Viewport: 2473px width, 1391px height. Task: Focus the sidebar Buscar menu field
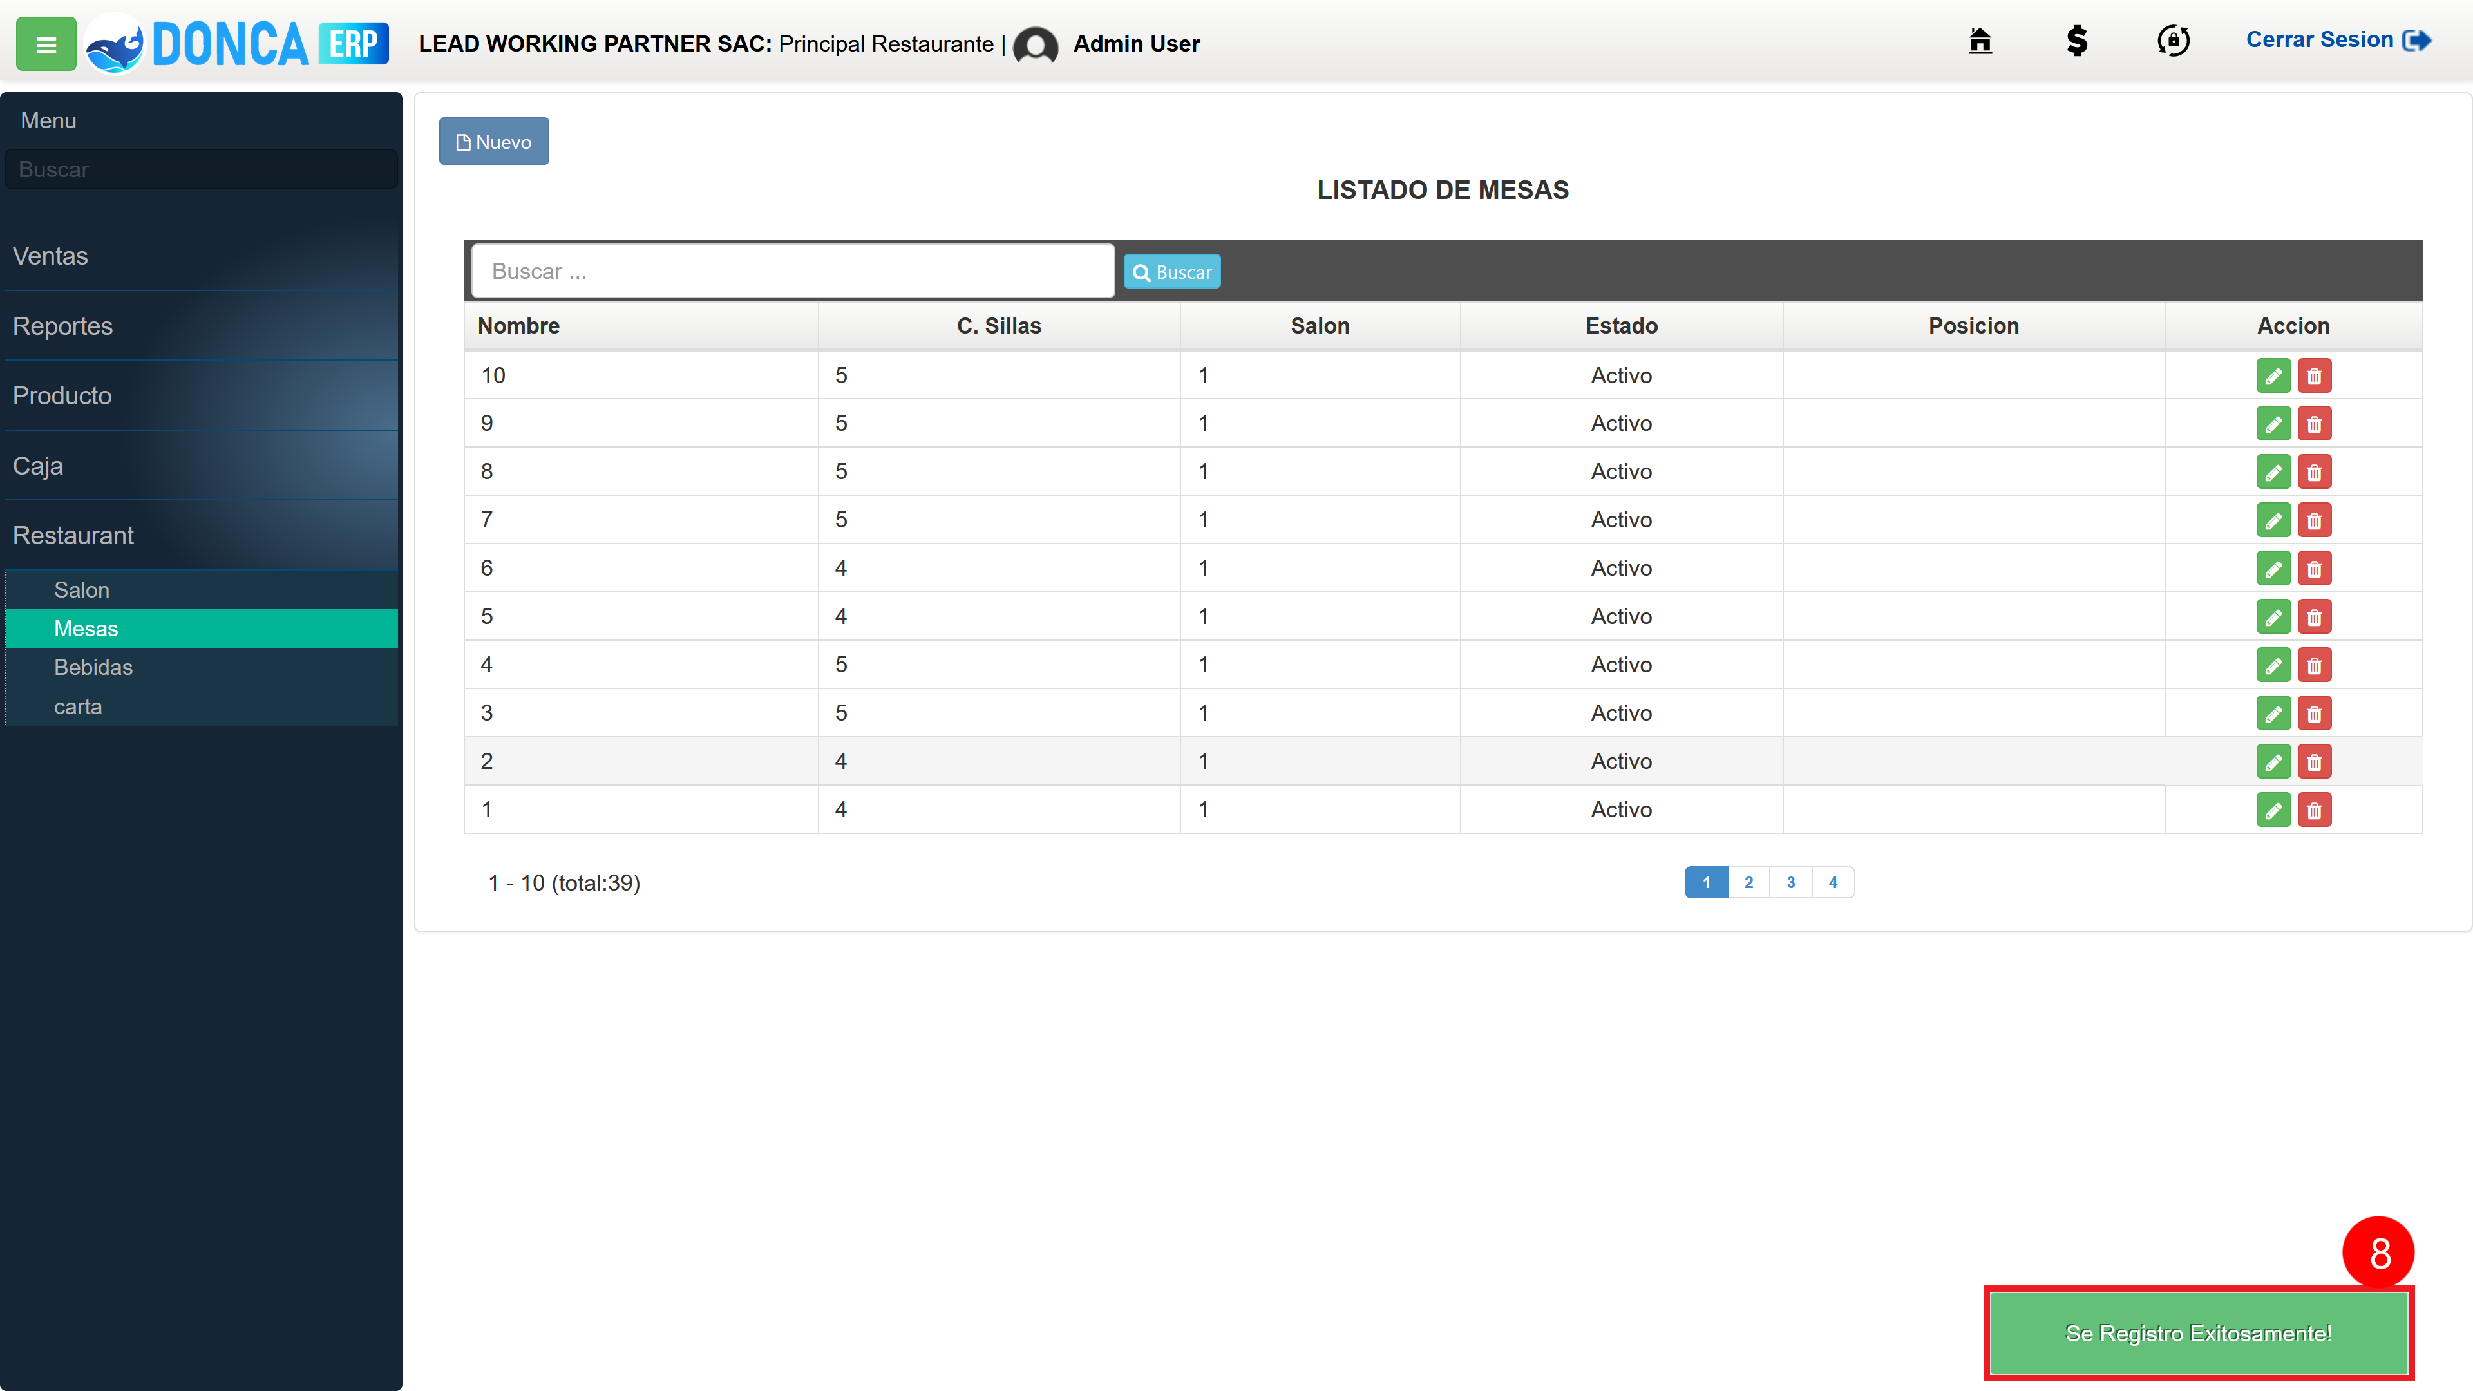click(201, 169)
